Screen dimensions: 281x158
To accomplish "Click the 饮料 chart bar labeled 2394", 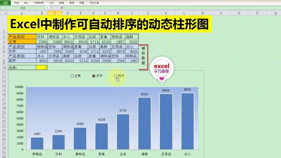I will [x=58, y=142].
